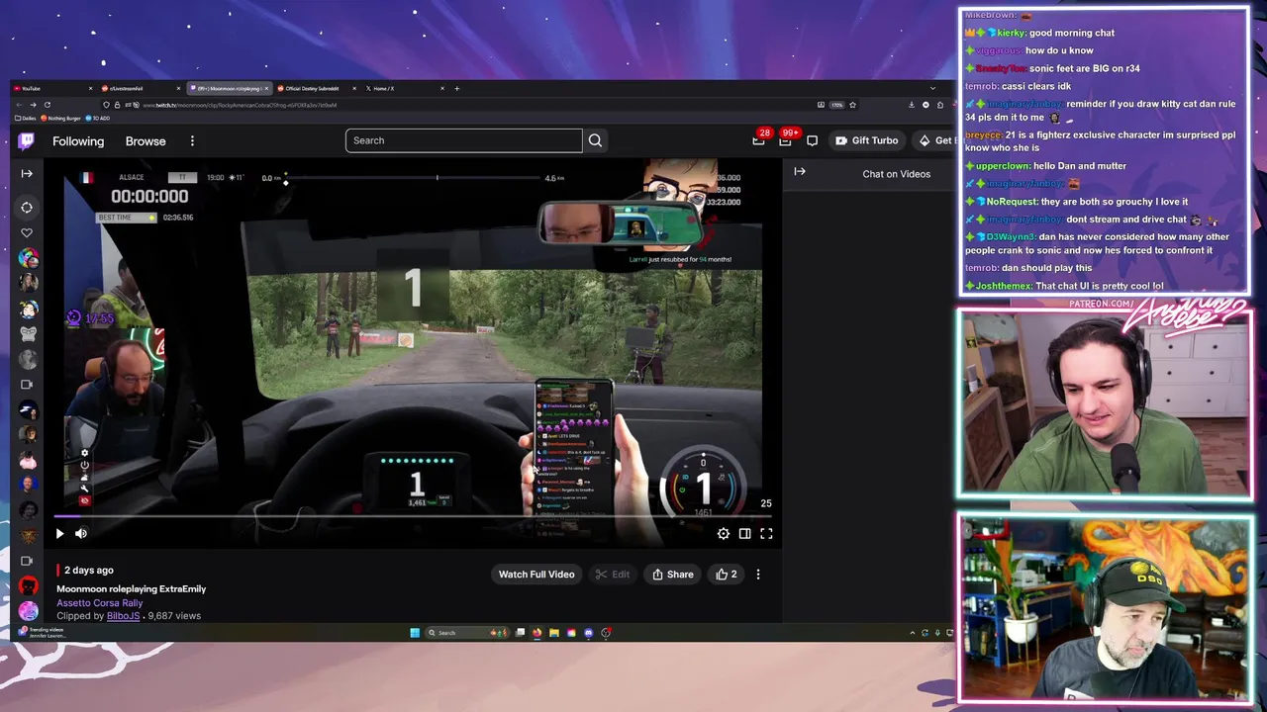The width and height of the screenshot is (1267, 712).
Task: Expand the left sidebar arrow
Action: pyautogui.click(x=27, y=174)
